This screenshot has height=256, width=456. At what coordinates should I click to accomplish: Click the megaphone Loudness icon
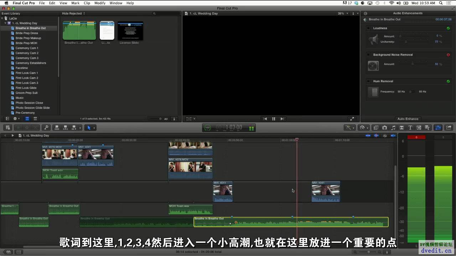coord(373,39)
